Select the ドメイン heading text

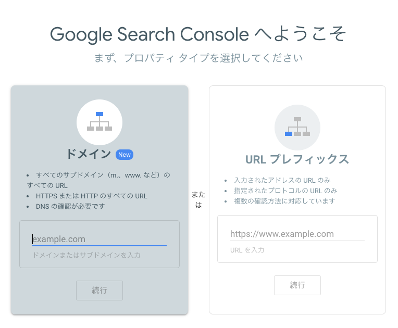[x=89, y=154]
